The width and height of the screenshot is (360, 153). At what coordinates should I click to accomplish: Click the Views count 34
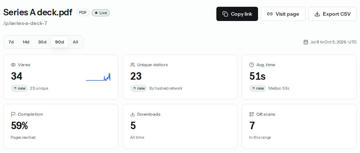tap(16, 76)
